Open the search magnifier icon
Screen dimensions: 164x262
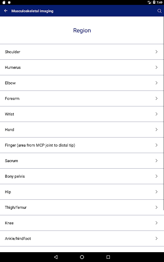point(159,11)
